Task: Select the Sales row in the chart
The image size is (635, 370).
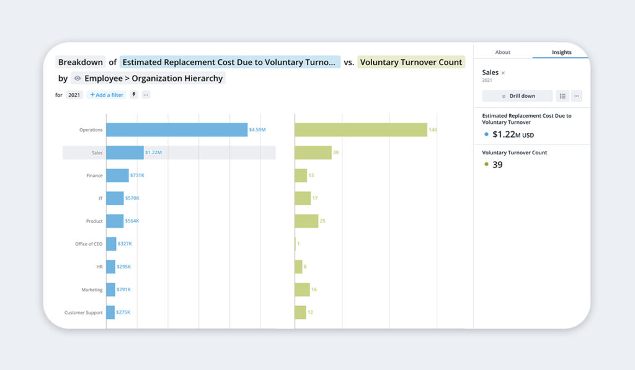Action: tap(169, 152)
